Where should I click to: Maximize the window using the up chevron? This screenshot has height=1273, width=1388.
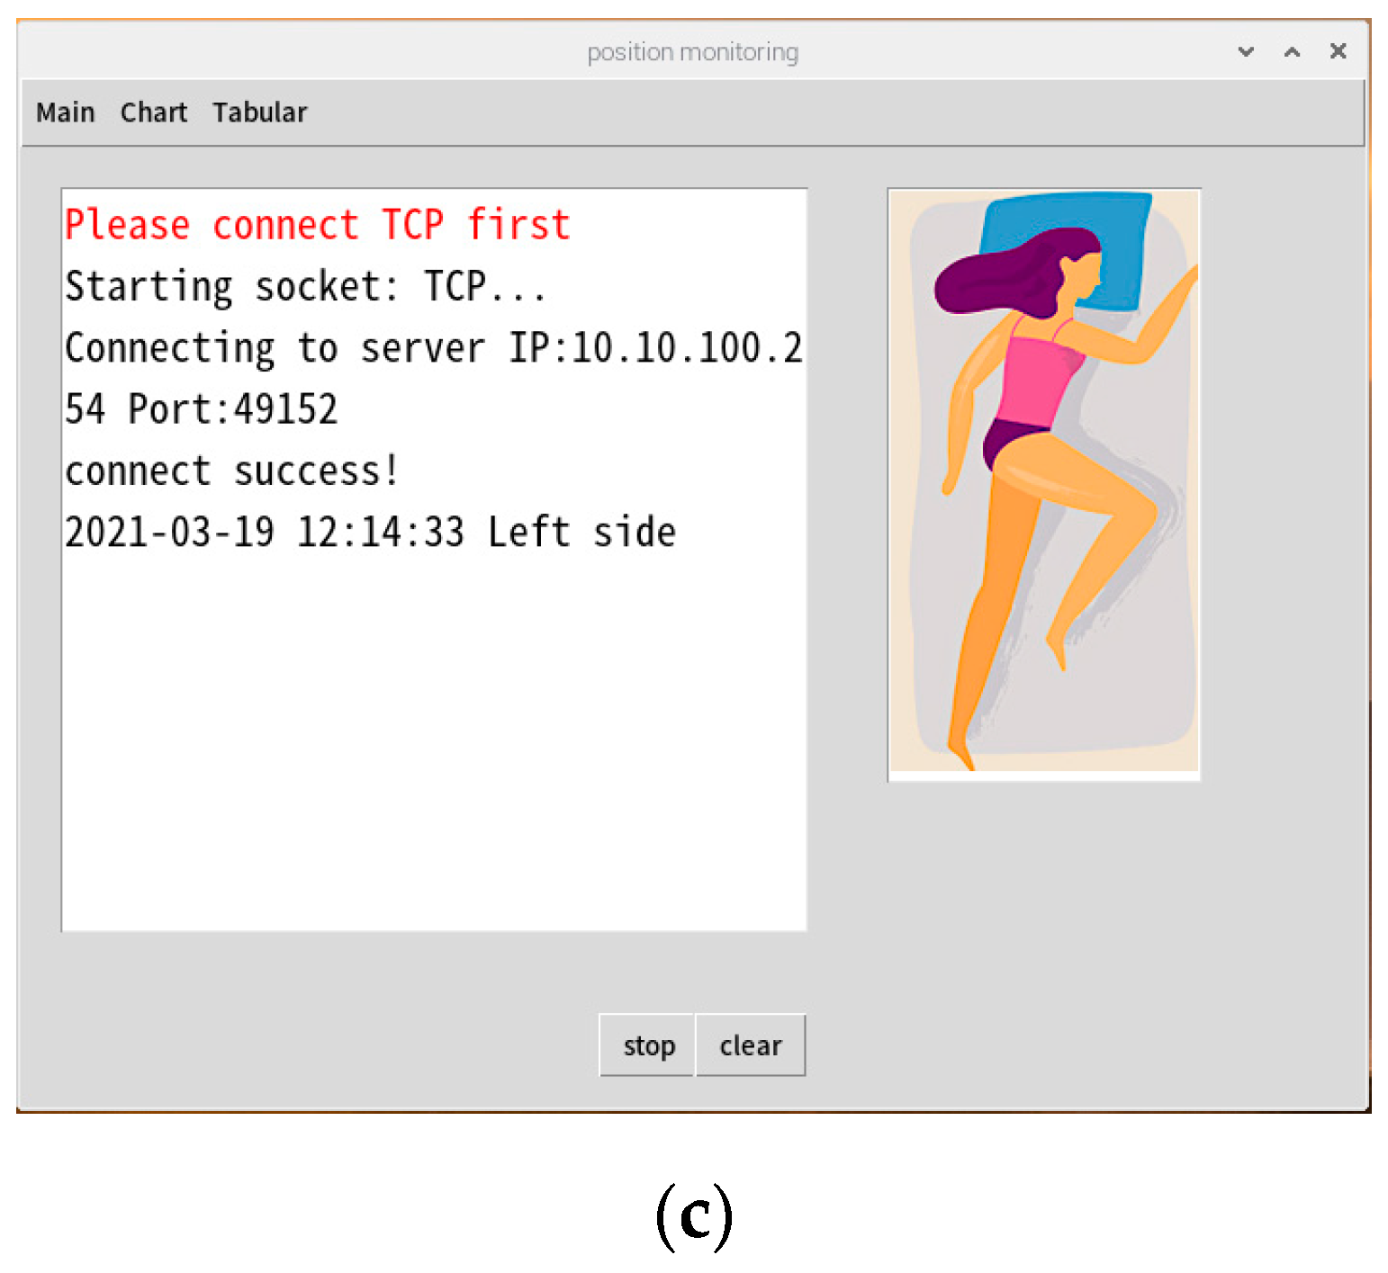tap(1292, 51)
